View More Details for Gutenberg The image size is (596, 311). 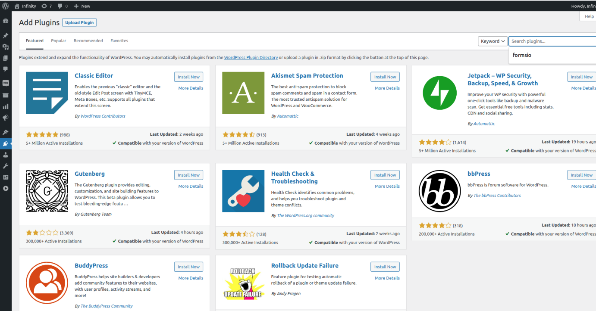pos(191,187)
